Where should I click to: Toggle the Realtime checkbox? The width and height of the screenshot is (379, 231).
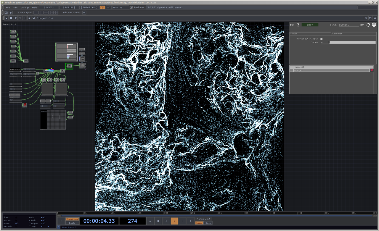(x=131, y=7)
